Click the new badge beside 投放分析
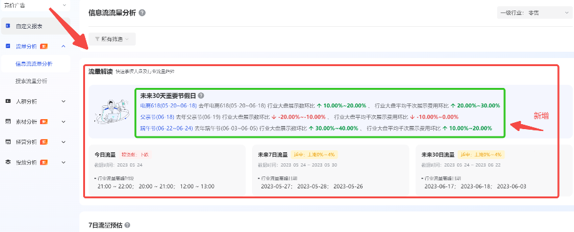This screenshot has width=574, height=232. [44, 162]
